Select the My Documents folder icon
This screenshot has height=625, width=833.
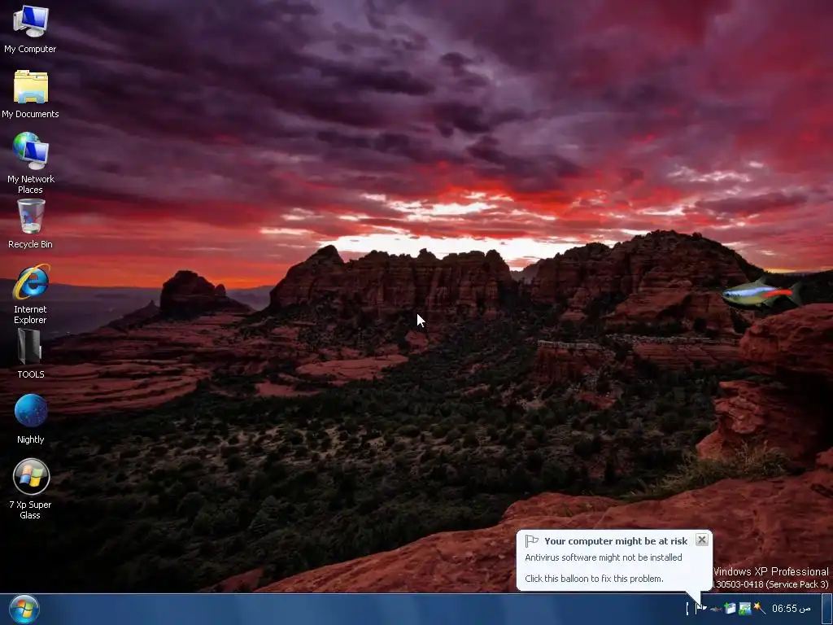(x=30, y=86)
